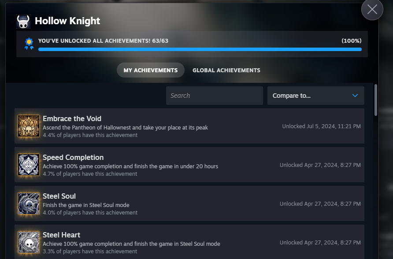The height and width of the screenshot is (259, 393).
Task: Select the My Achievements tab
Action: [151, 70]
